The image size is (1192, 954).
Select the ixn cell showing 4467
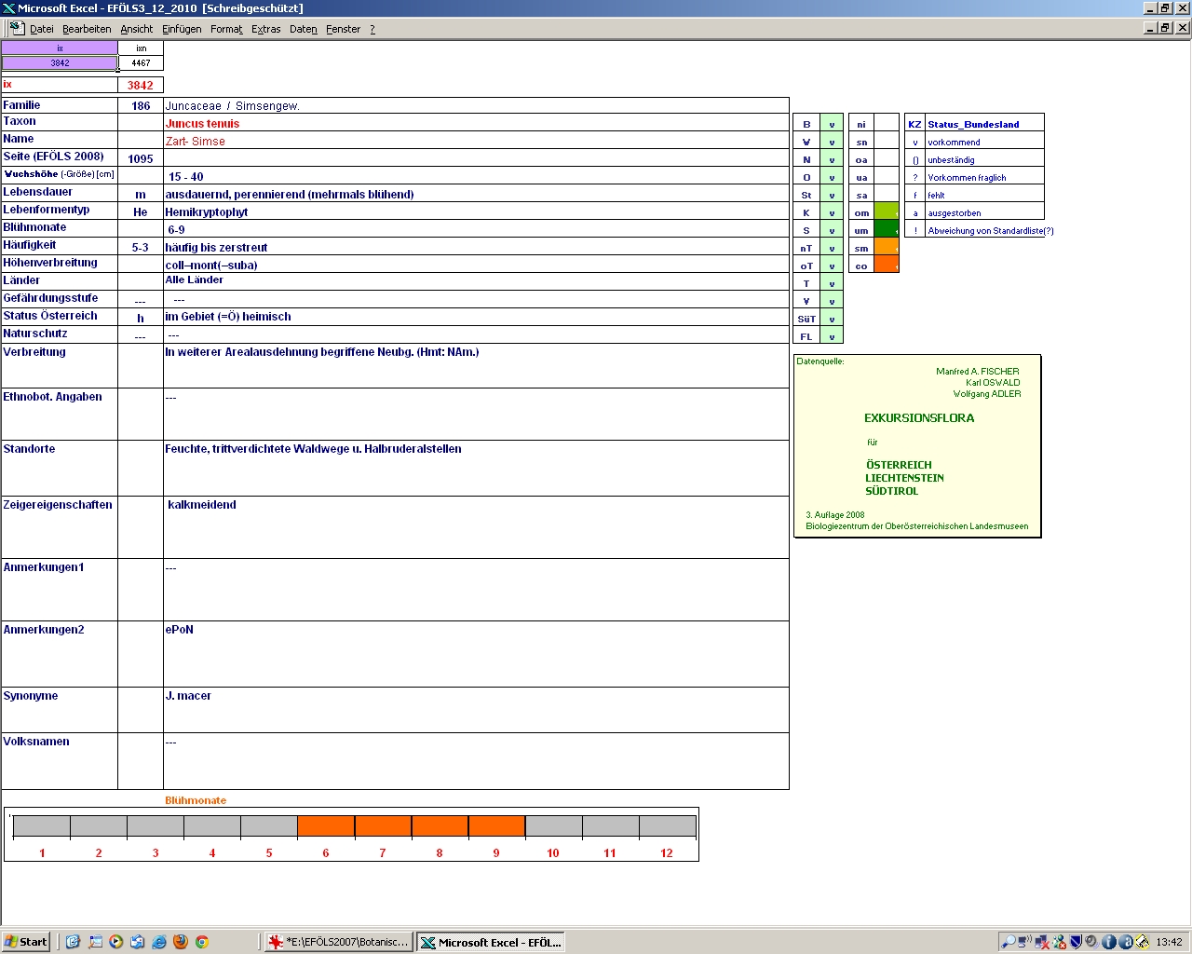tap(141, 63)
